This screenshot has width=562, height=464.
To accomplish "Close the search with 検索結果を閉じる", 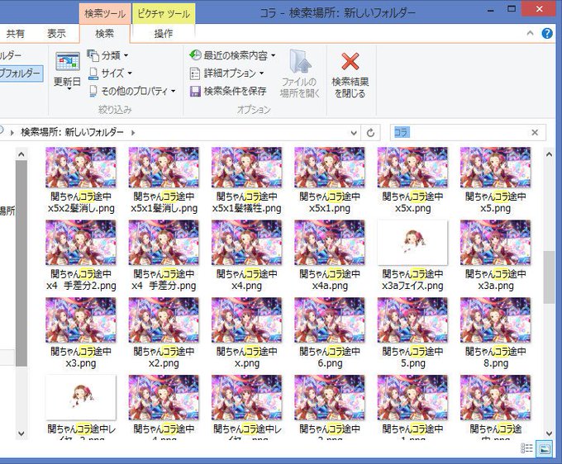I will click(x=350, y=75).
